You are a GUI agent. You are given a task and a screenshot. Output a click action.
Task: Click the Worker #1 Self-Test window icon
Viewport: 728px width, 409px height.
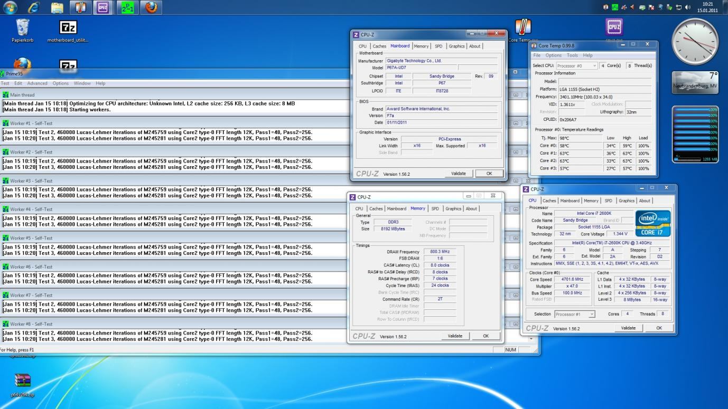6,123
